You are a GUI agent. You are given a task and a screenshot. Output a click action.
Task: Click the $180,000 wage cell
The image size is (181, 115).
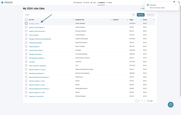132,50
